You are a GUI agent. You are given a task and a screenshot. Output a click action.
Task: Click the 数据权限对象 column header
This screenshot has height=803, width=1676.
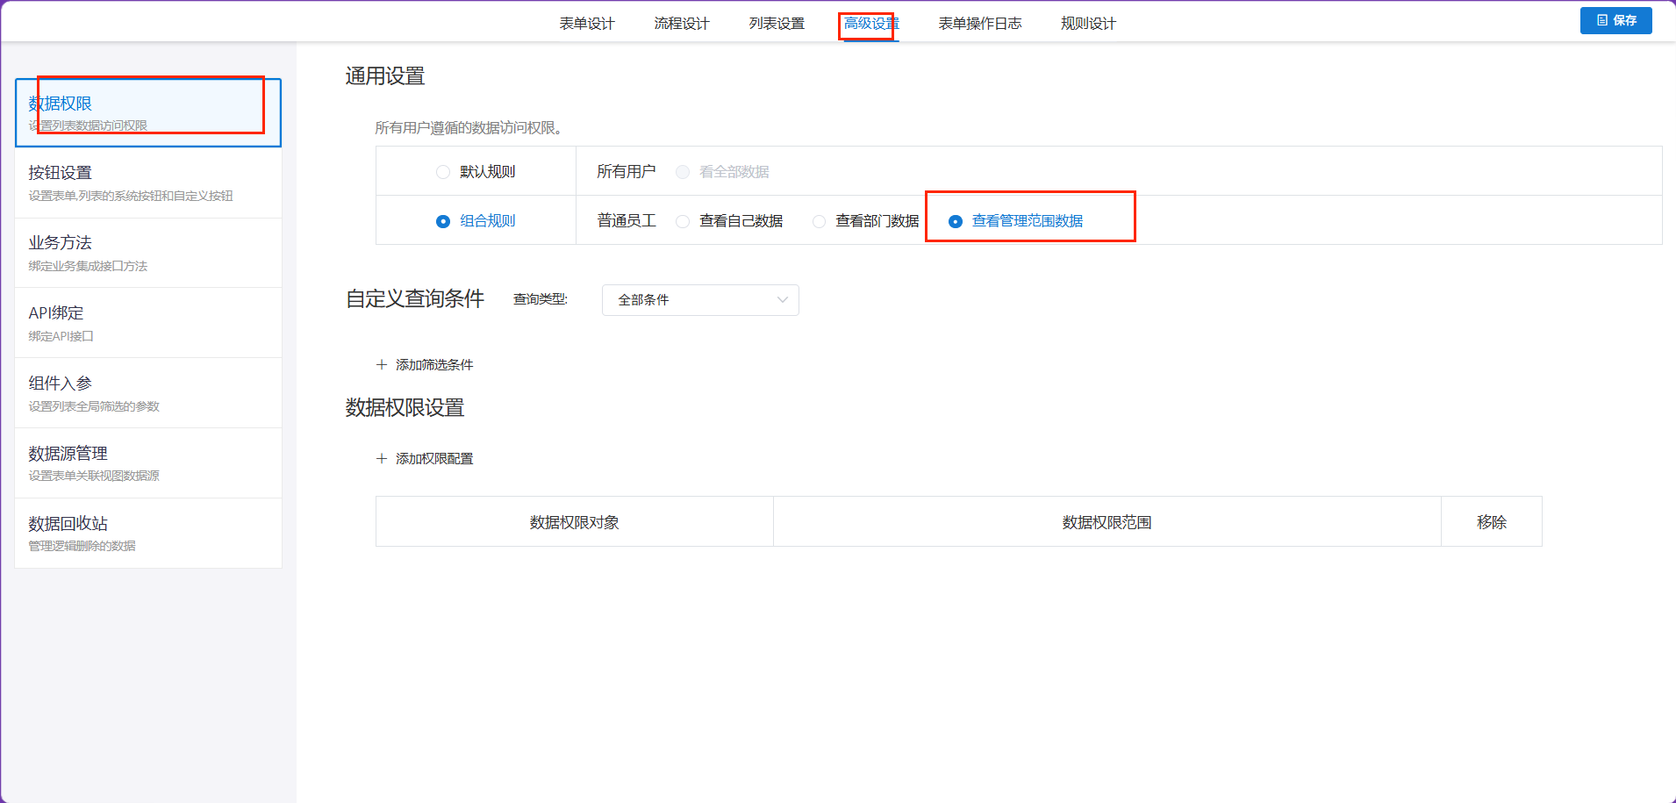pyautogui.click(x=575, y=522)
